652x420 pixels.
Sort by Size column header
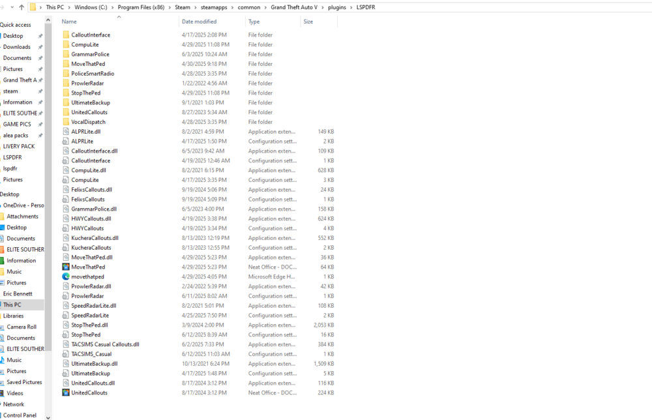308,22
